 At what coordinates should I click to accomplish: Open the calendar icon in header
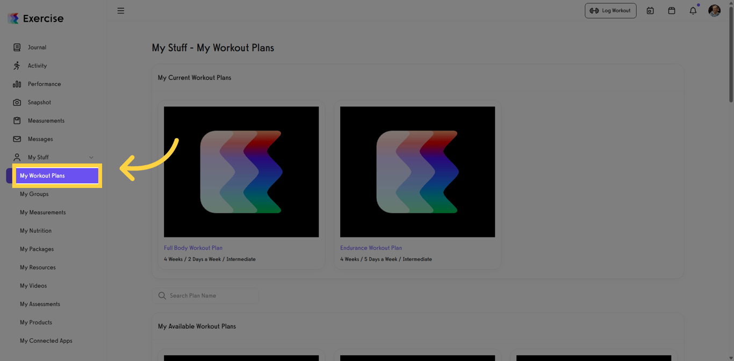(x=672, y=11)
